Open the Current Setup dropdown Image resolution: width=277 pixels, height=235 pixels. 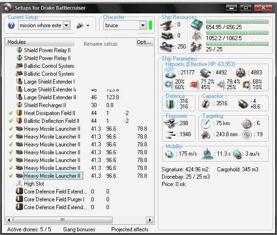(x=66, y=25)
